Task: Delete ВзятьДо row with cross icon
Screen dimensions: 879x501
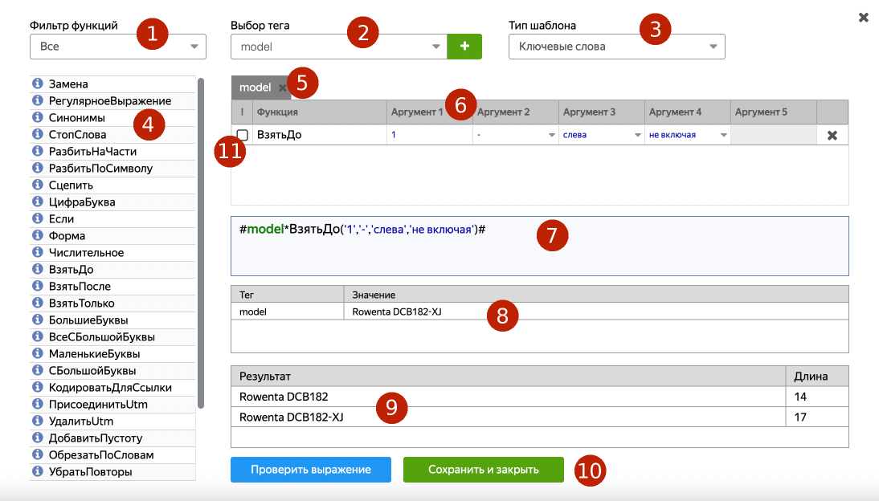Action: tap(832, 135)
